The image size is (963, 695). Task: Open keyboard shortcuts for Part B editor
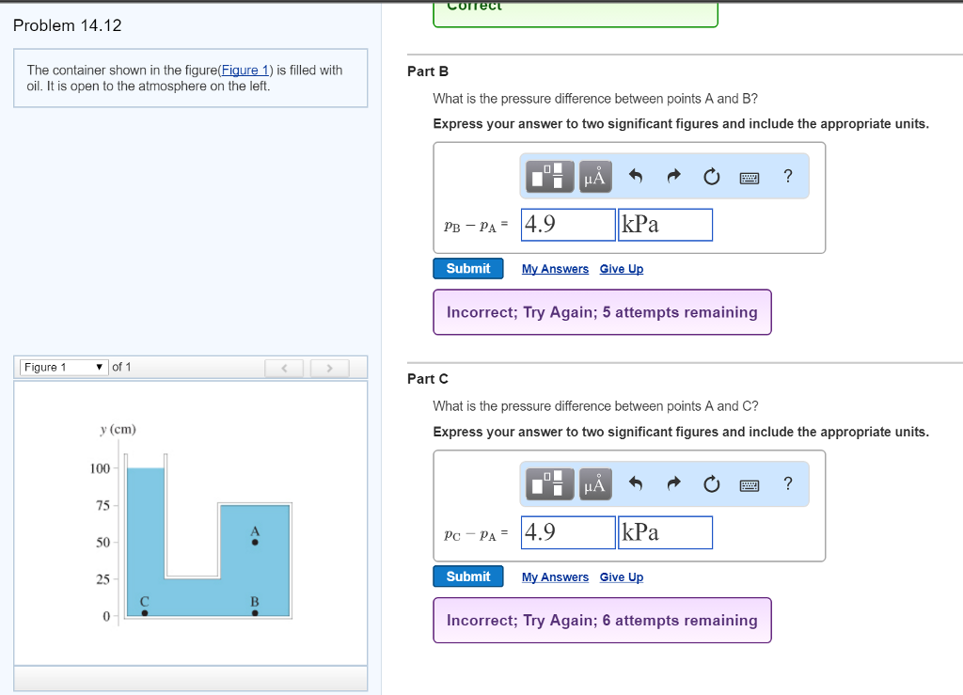[x=750, y=176]
